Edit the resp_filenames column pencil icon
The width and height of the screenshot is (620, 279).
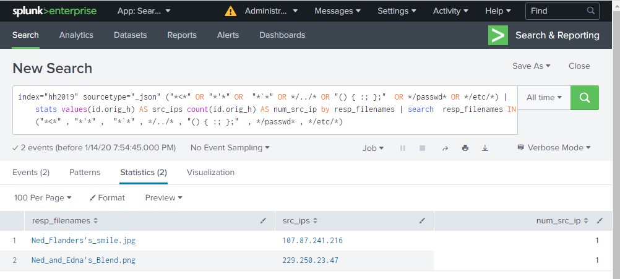point(263,220)
